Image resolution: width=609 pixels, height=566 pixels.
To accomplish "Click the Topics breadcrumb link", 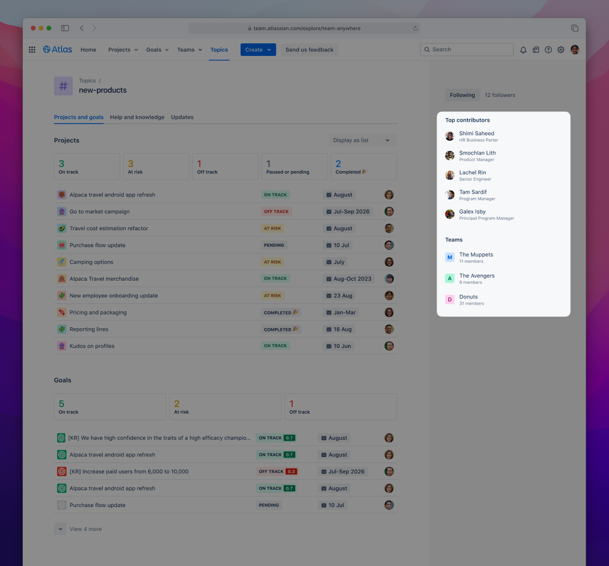I will pyautogui.click(x=87, y=81).
